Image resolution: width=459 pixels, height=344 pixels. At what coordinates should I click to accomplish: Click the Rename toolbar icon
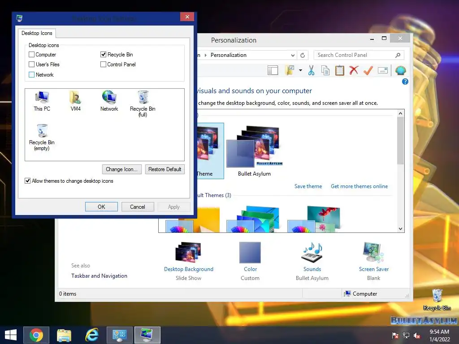pos(383,70)
